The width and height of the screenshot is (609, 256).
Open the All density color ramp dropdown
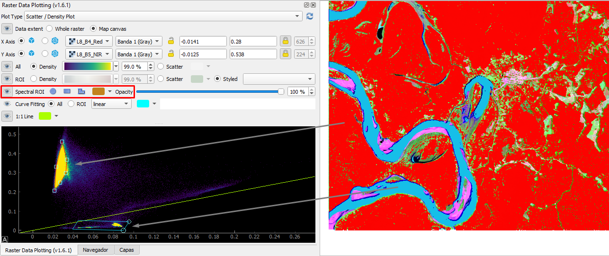click(116, 67)
